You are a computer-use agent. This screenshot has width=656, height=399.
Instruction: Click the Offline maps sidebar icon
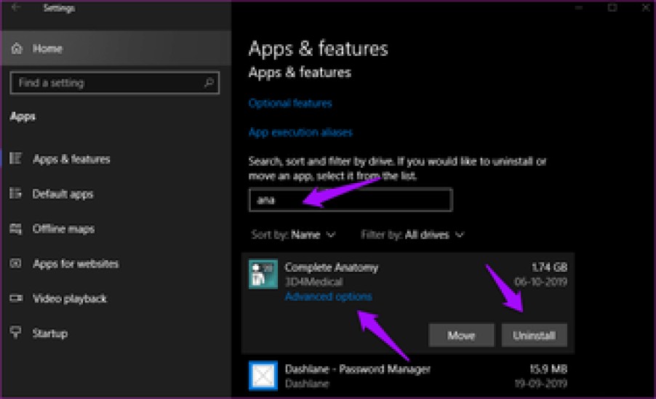[15, 229]
